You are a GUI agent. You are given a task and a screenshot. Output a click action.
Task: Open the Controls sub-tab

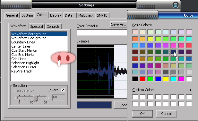click(53, 26)
